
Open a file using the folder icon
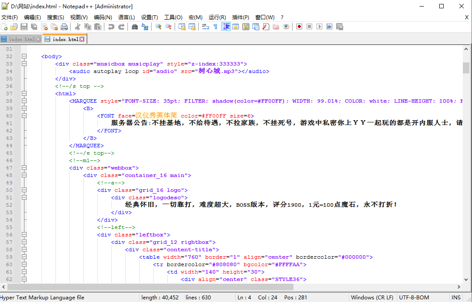click(x=14, y=27)
